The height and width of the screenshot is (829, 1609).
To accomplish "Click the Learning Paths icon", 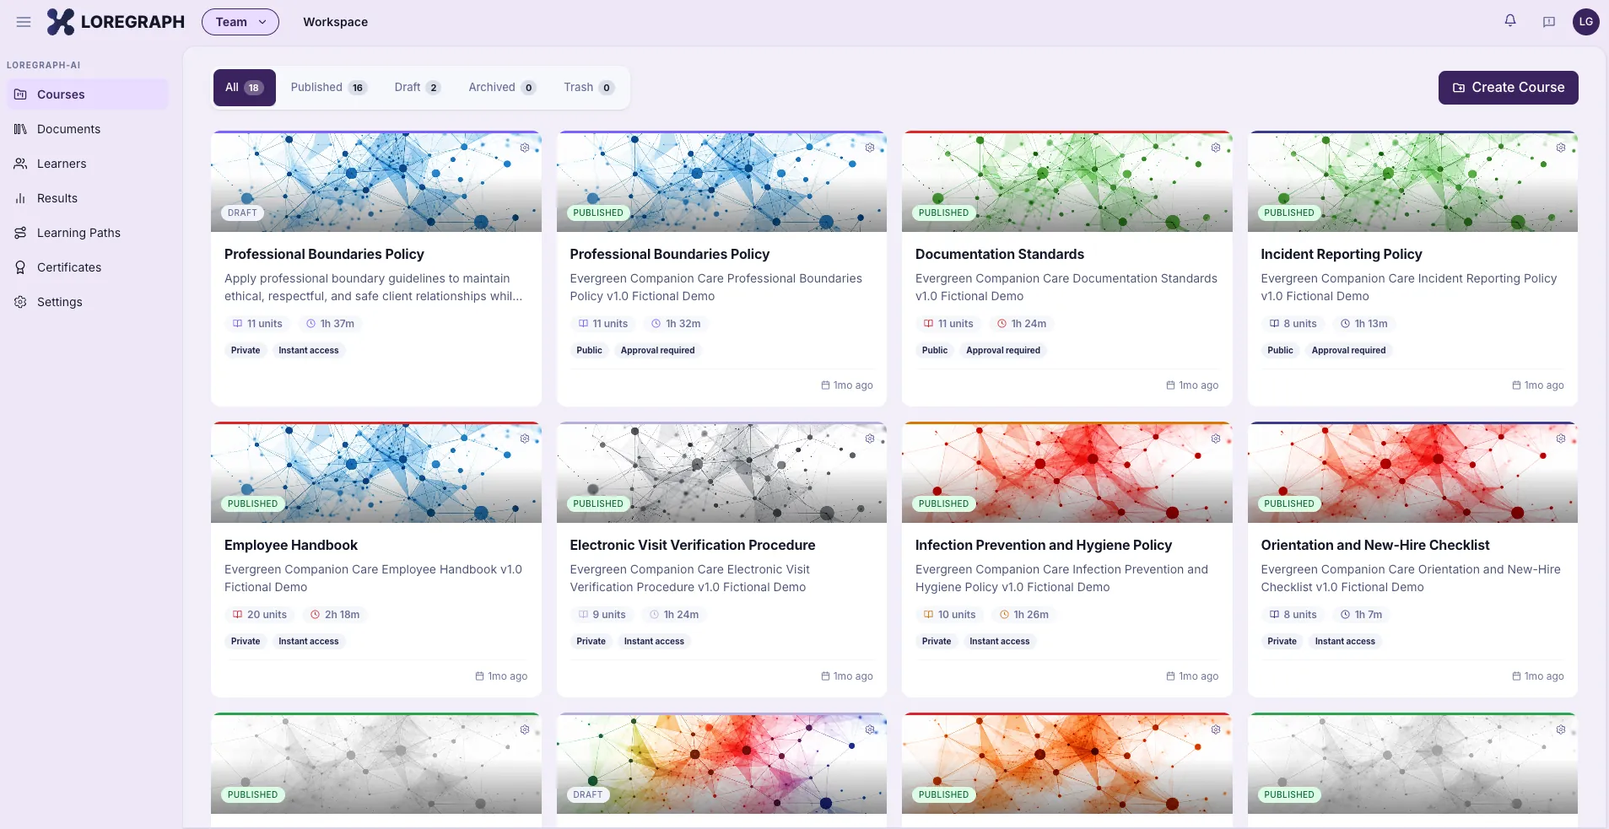I will coord(20,233).
